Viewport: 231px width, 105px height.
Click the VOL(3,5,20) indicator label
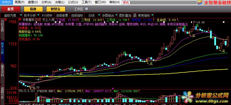coord(27,91)
